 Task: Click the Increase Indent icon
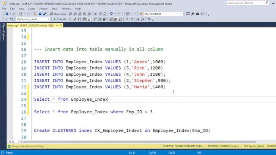tap(143, 19)
